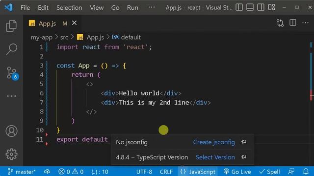Open the Selection menu

coord(69,8)
